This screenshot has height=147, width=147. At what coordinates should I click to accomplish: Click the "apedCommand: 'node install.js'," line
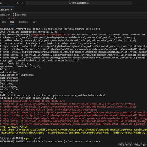(x=20, y=66)
